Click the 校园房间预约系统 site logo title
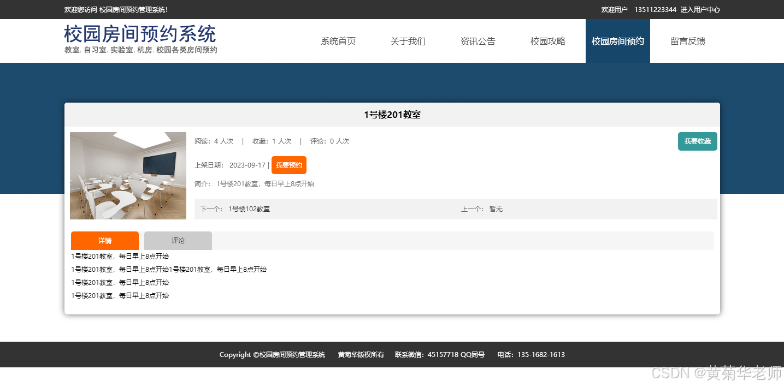The width and height of the screenshot is (784, 387). tap(140, 34)
